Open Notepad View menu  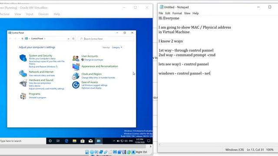(x=187, y=13)
